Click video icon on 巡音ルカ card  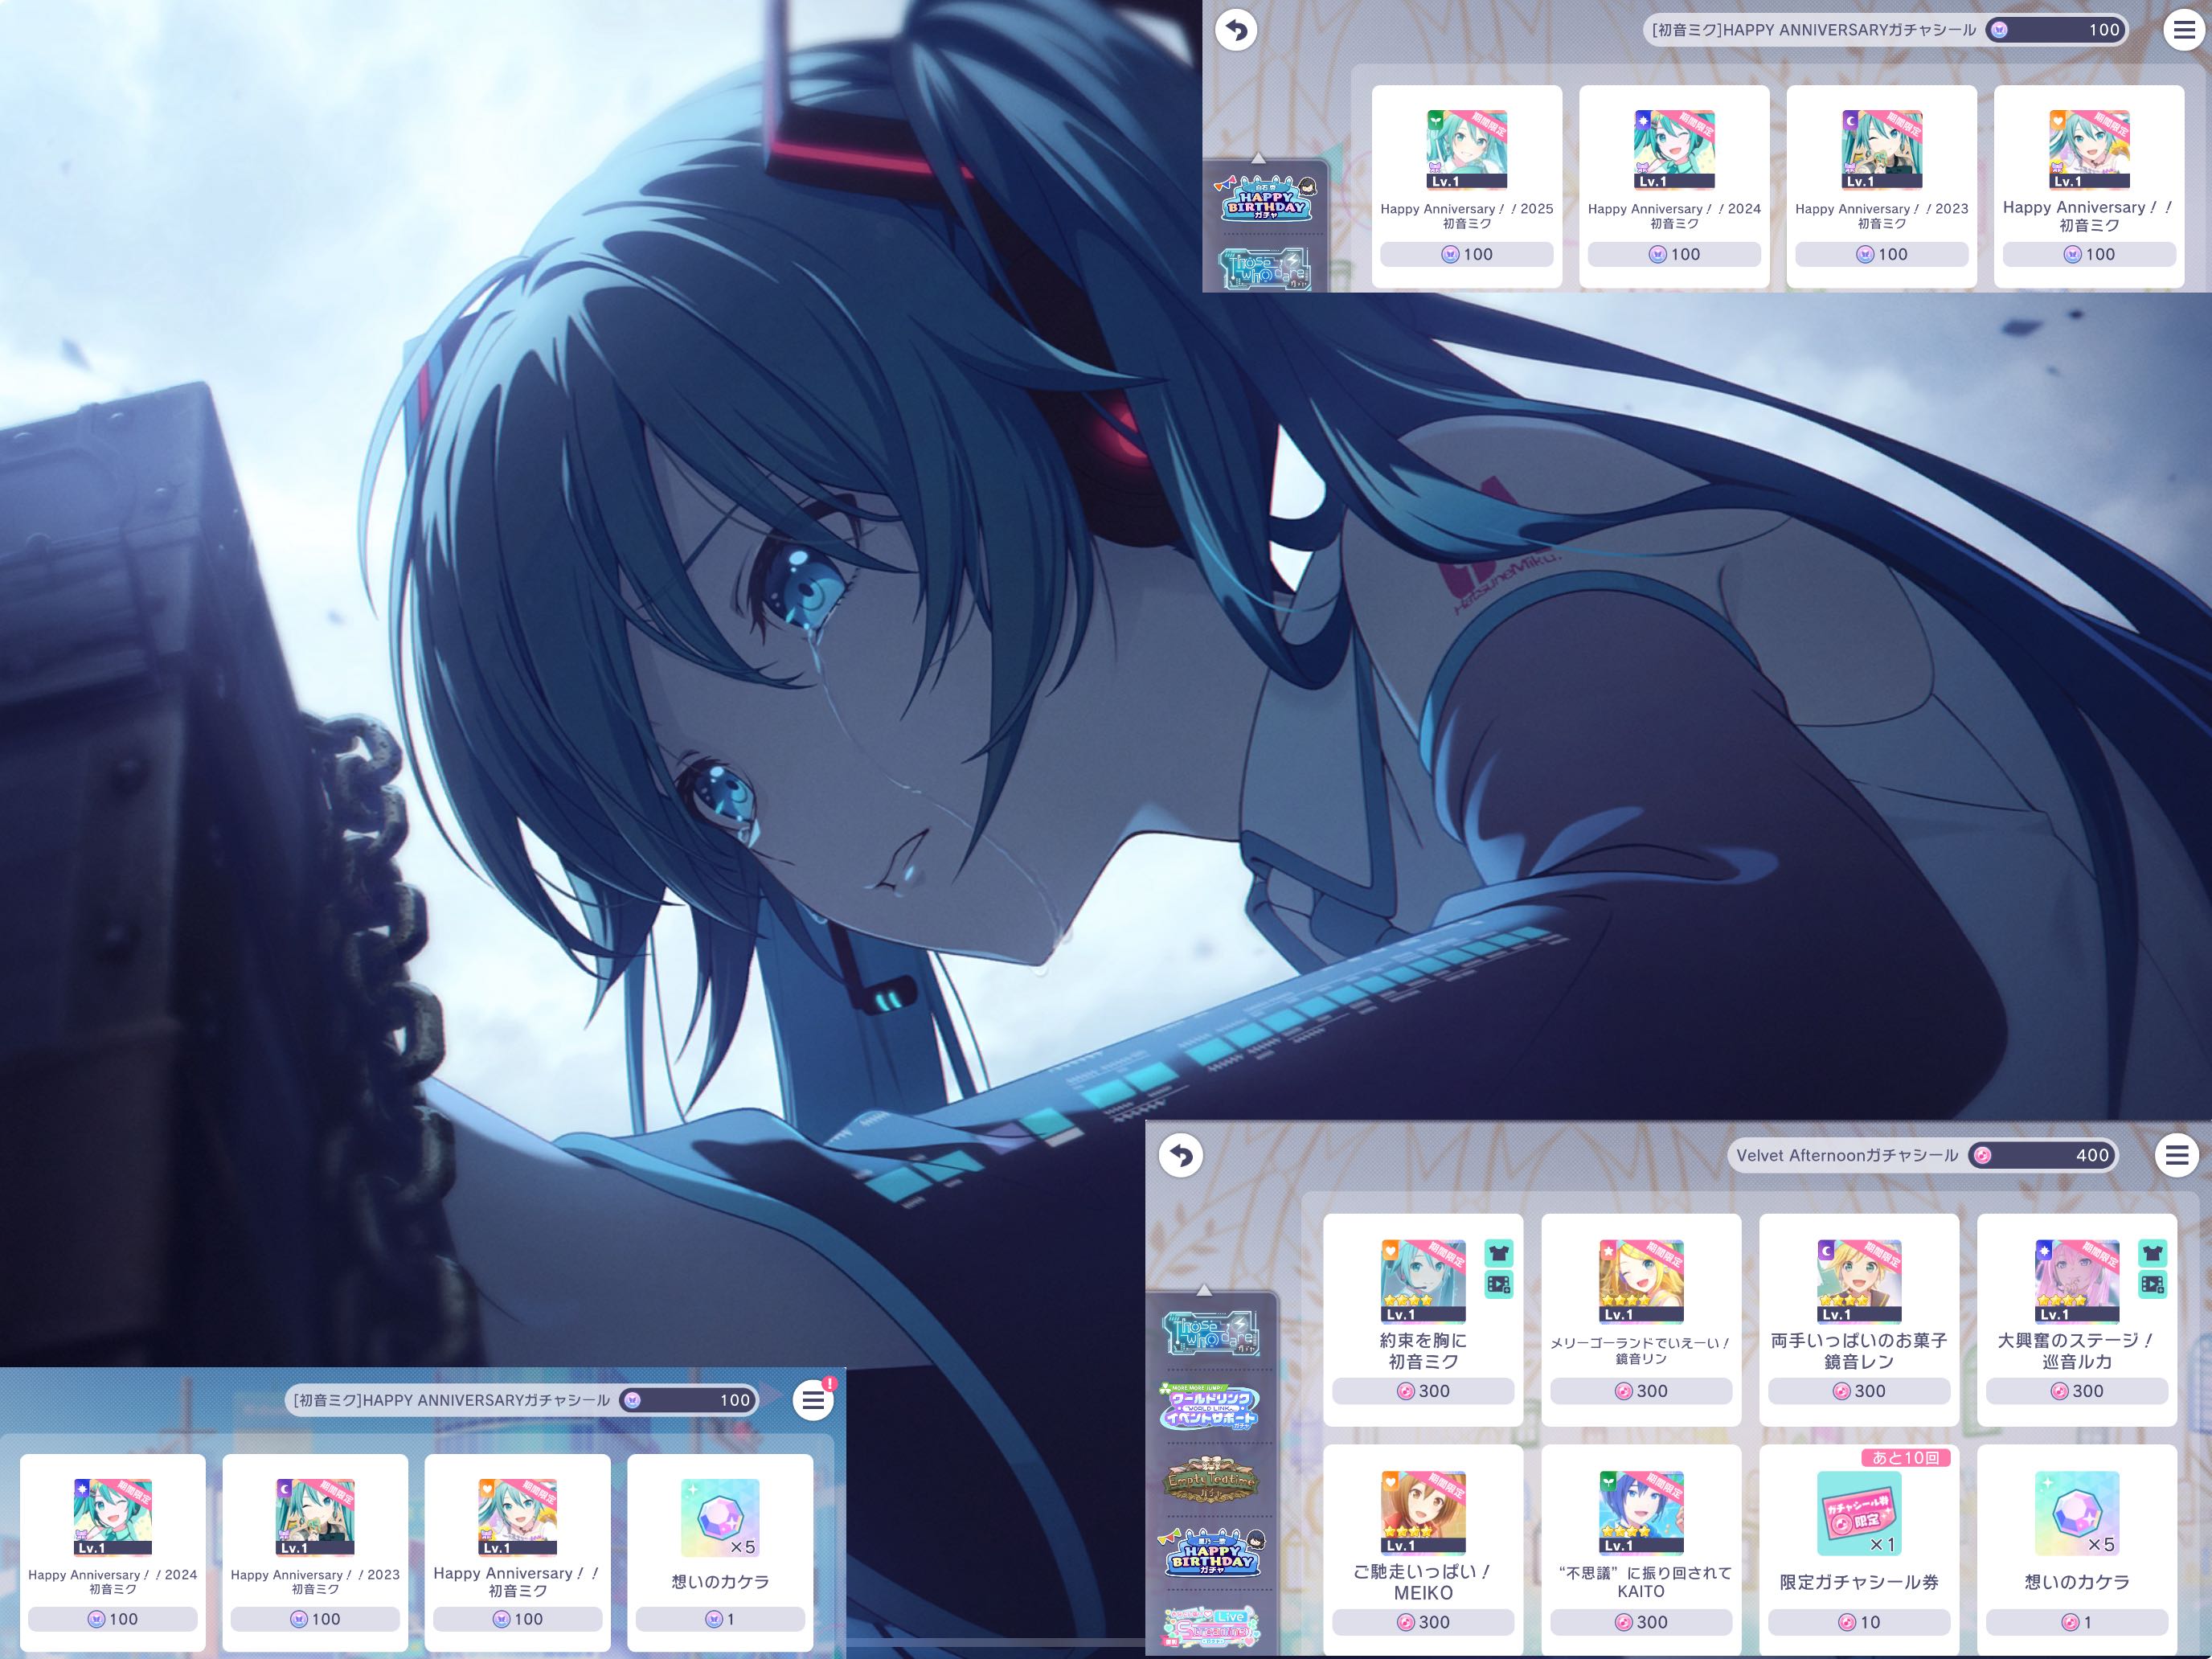coord(2152,1284)
